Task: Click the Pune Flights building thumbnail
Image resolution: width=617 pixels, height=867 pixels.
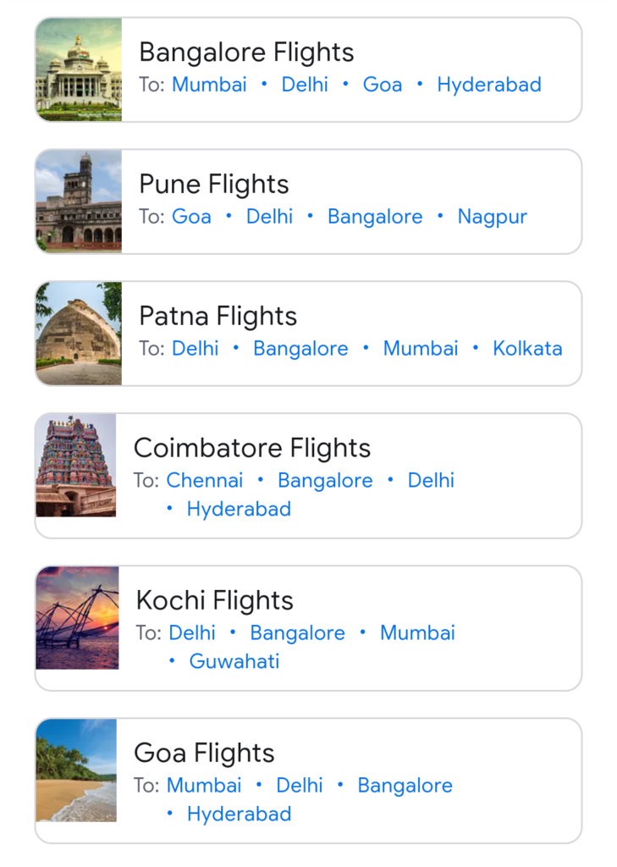Action: tap(79, 202)
